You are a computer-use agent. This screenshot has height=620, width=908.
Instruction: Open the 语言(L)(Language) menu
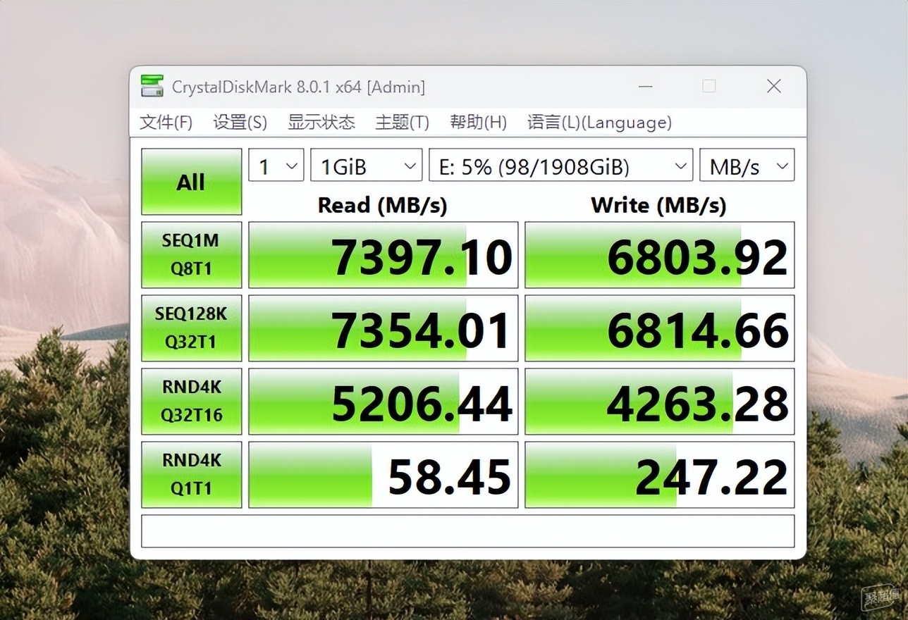[599, 123]
